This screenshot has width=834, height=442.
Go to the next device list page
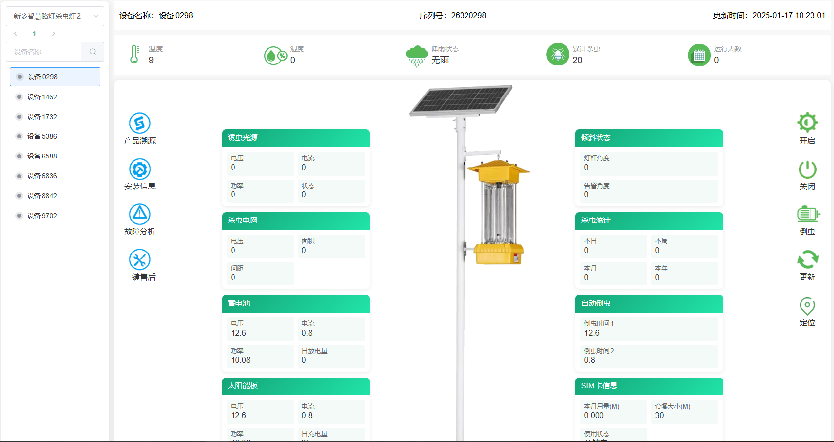pos(54,34)
